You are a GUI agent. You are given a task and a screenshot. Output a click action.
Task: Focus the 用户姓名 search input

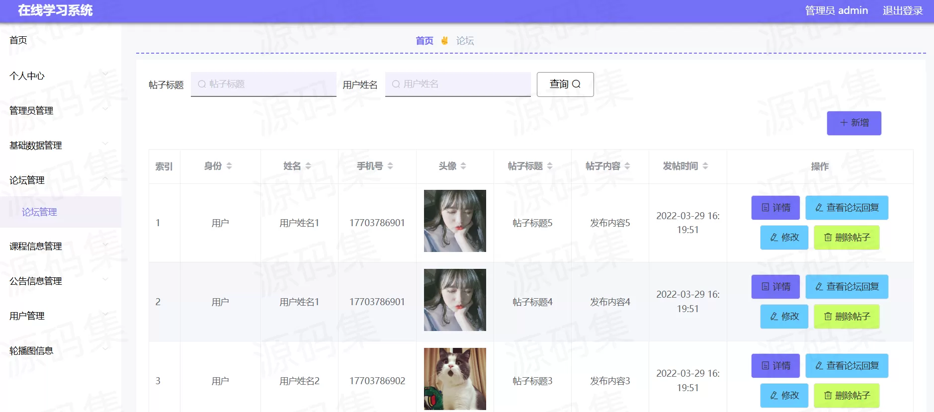[x=458, y=84]
